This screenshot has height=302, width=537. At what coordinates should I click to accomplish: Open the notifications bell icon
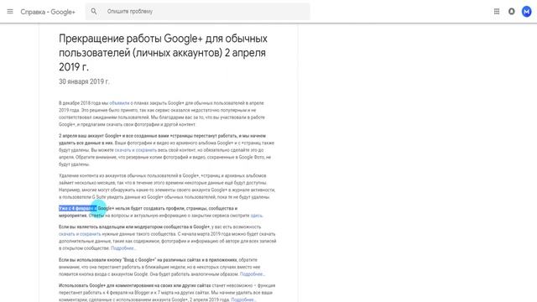[511, 11]
